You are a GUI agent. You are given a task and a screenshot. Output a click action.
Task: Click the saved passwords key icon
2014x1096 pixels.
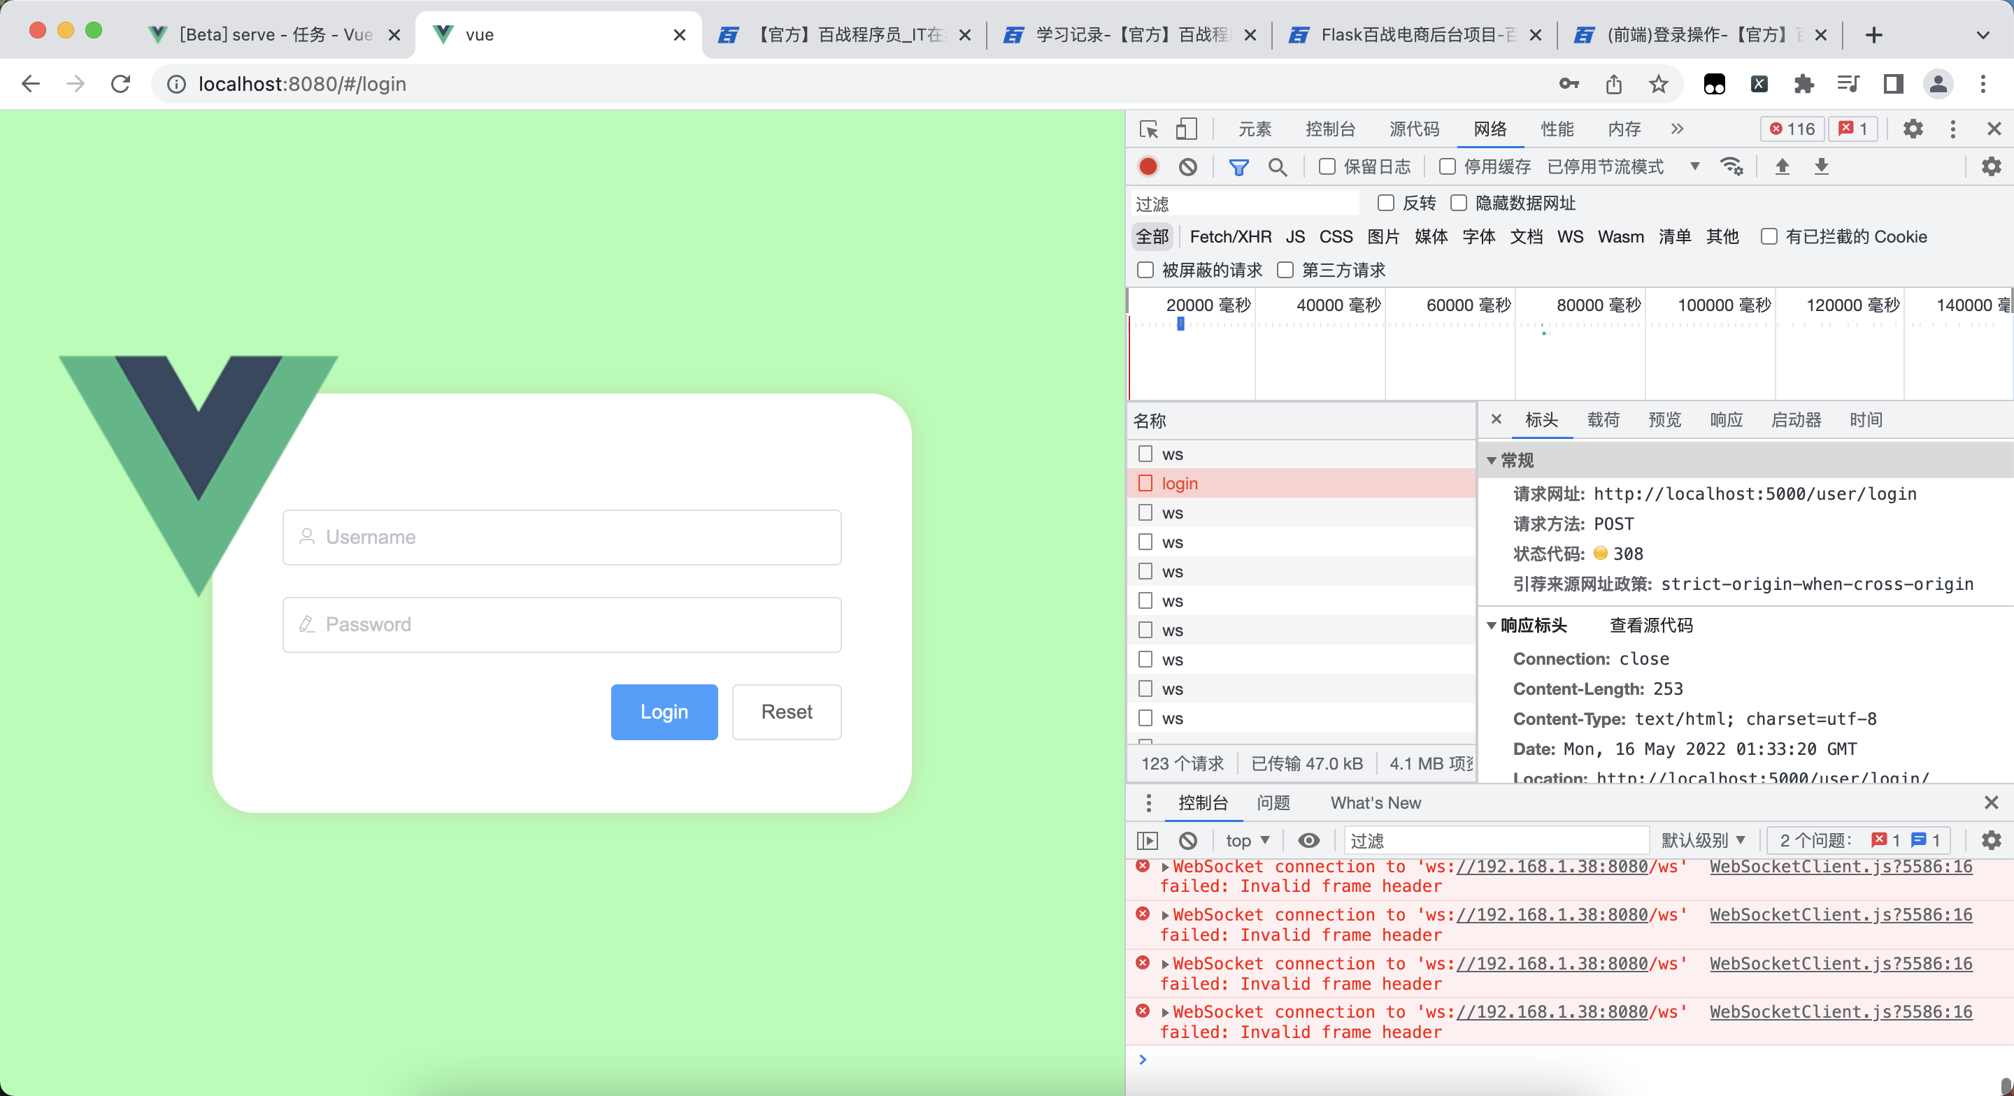click(x=1569, y=84)
